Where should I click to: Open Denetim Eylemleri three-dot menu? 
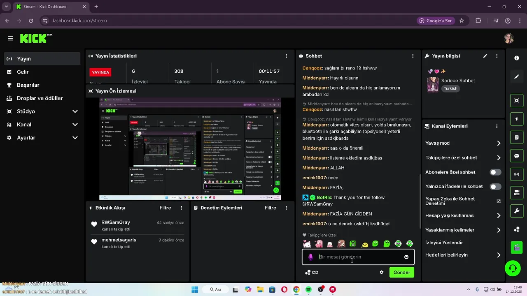coord(287,208)
